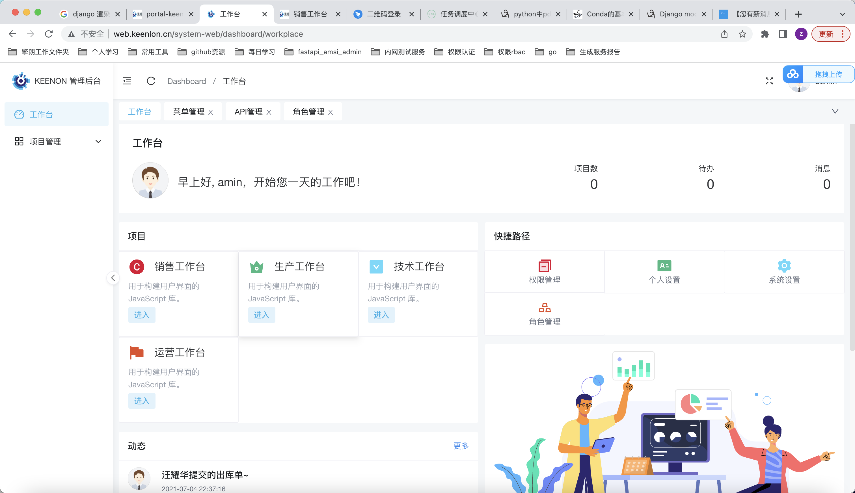Reload the browser page
The height and width of the screenshot is (493, 855).
click(49, 34)
